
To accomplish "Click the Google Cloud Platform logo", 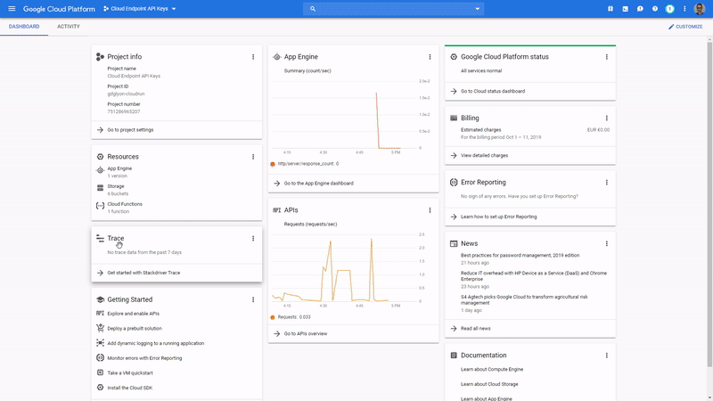I will (59, 9).
